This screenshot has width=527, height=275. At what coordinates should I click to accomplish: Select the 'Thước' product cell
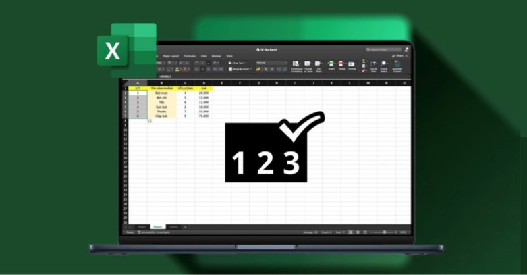point(161,111)
